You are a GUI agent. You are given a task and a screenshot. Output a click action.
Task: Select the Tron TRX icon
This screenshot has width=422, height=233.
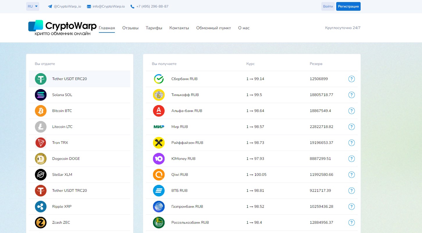point(41,143)
